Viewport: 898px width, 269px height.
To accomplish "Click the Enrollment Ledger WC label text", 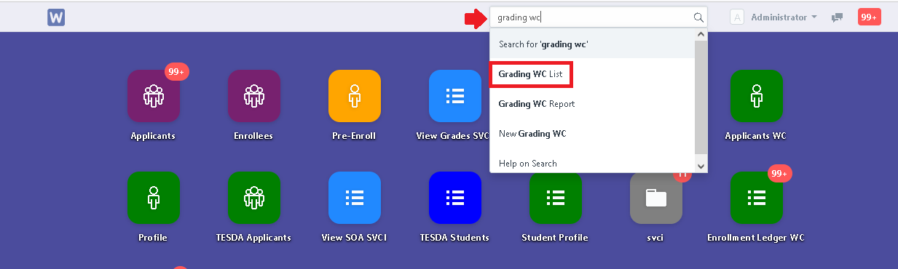I will pyautogui.click(x=756, y=238).
